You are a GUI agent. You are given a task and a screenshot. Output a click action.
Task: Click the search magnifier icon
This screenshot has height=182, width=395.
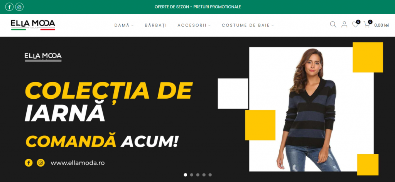pos(333,24)
